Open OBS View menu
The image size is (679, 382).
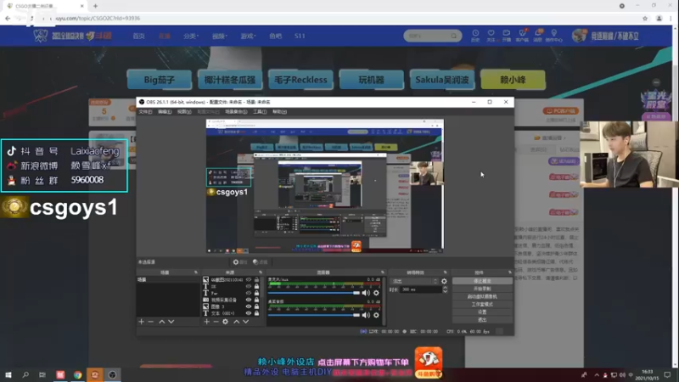pyautogui.click(x=184, y=112)
